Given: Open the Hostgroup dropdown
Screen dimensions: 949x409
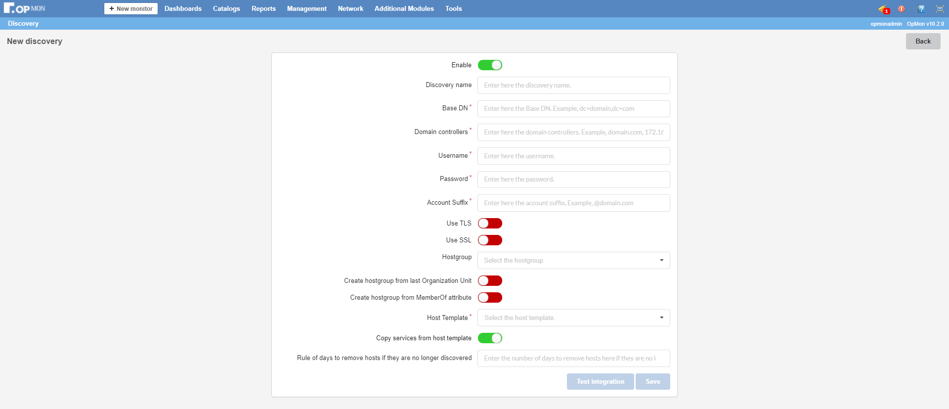Looking at the screenshot, I should 573,261.
